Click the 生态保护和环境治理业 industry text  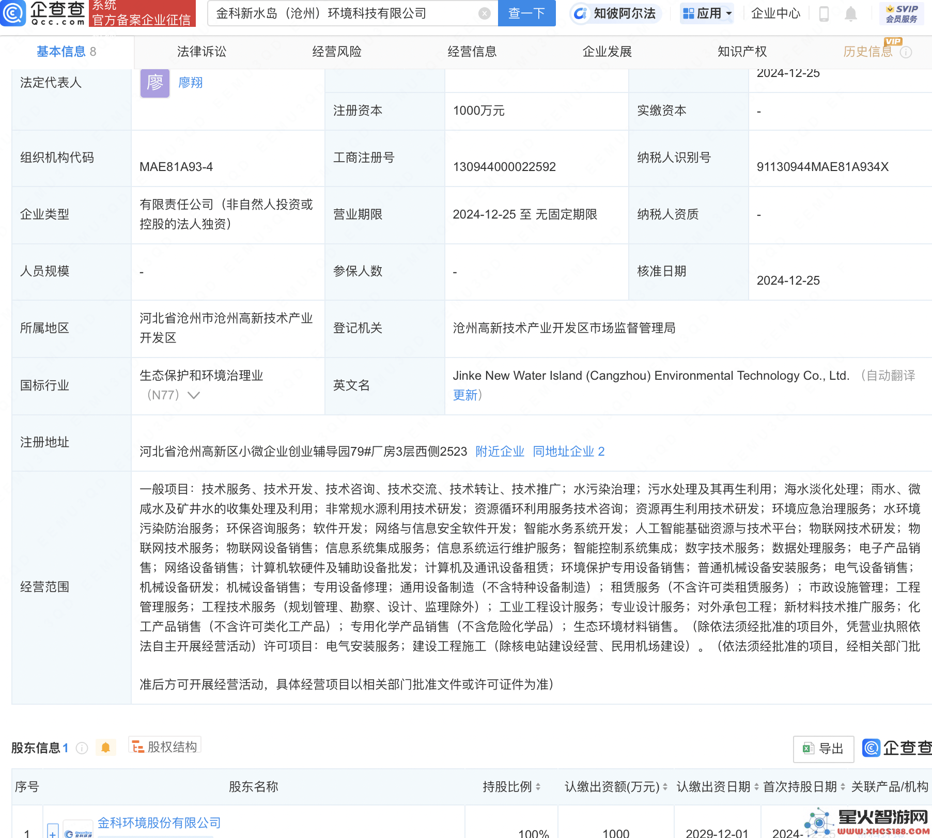pos(201,376)
